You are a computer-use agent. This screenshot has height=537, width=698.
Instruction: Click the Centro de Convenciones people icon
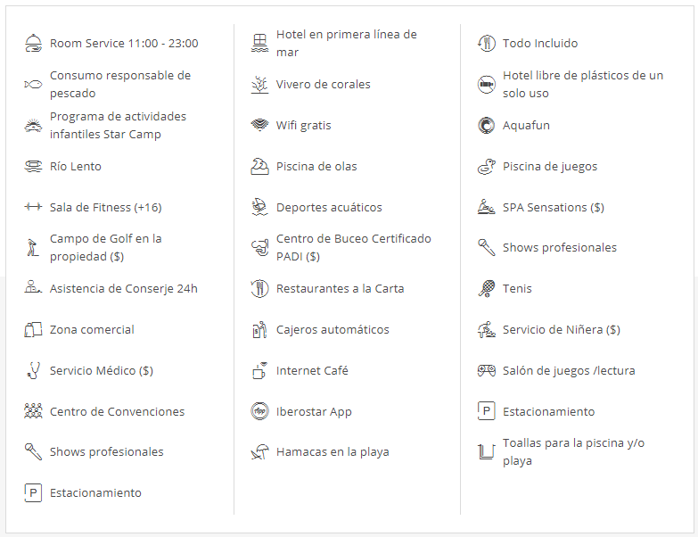pyautogui.click(x=33, y=412)
